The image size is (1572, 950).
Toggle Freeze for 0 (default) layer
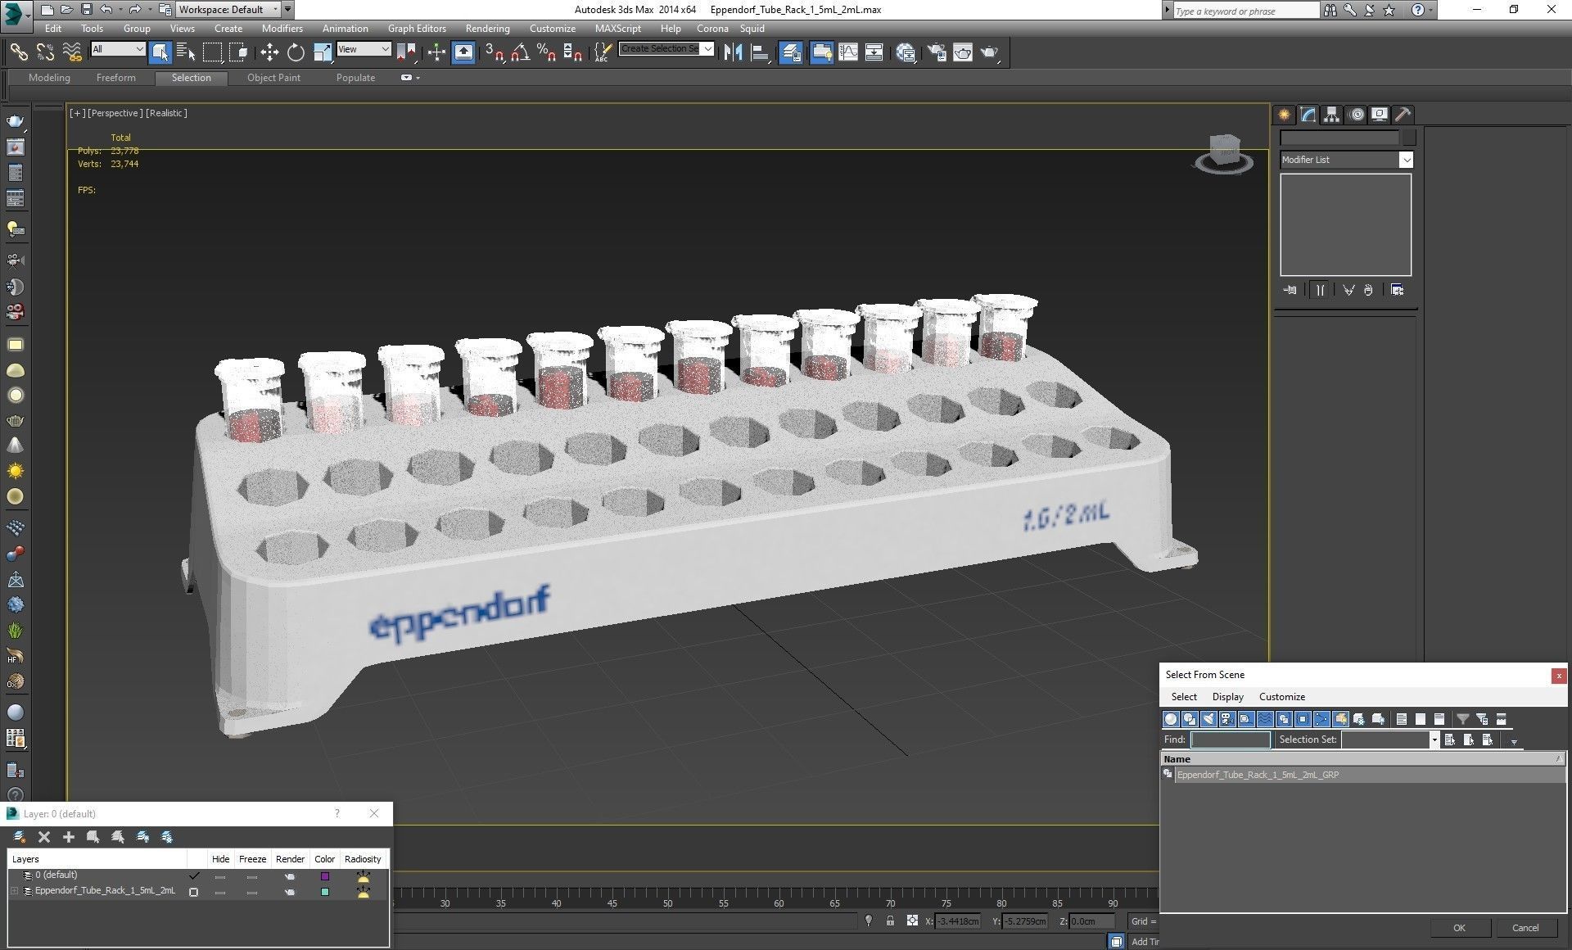coord(252,876)
